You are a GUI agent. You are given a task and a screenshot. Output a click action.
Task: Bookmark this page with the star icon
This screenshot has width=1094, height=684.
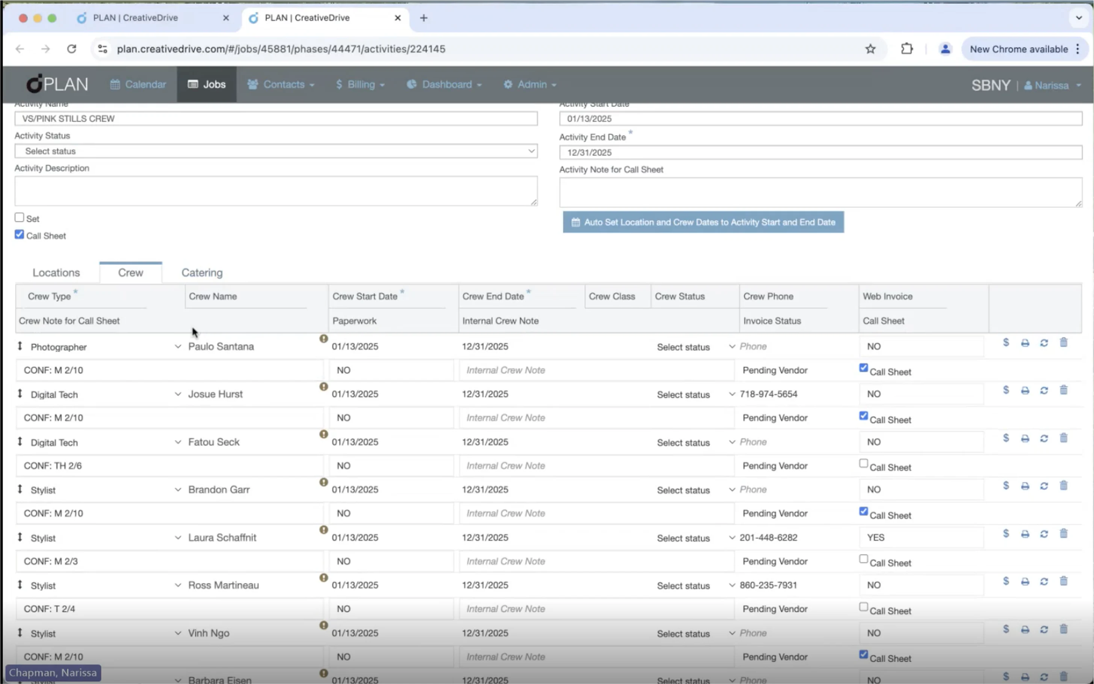(870, 49)
